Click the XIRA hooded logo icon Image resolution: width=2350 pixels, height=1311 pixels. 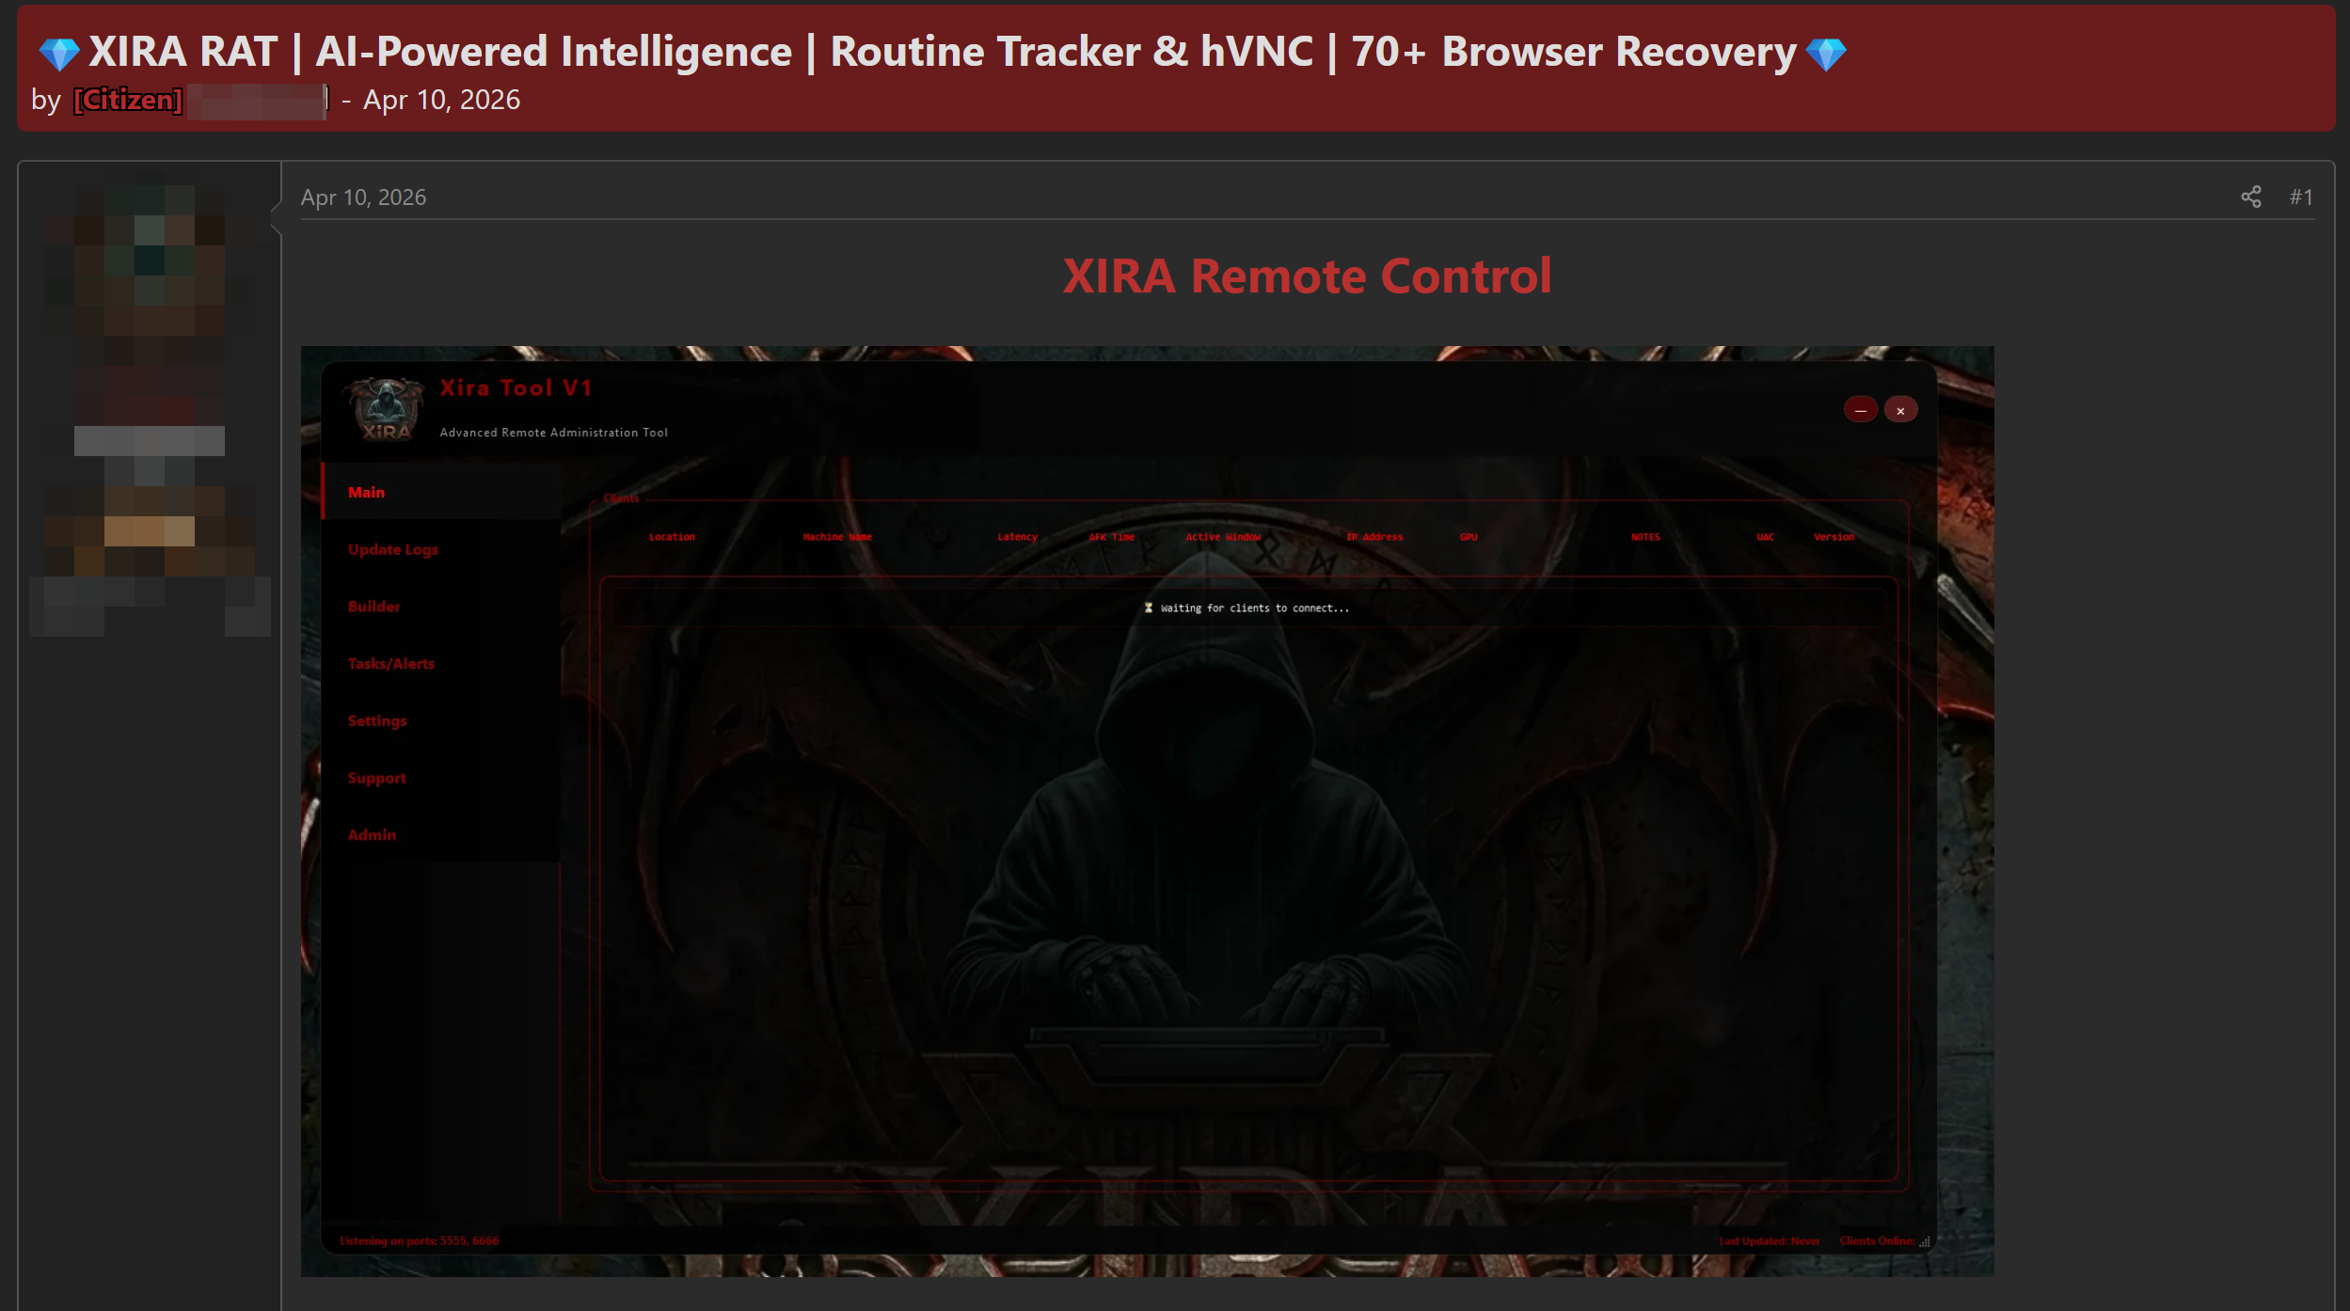click(385, 408)
